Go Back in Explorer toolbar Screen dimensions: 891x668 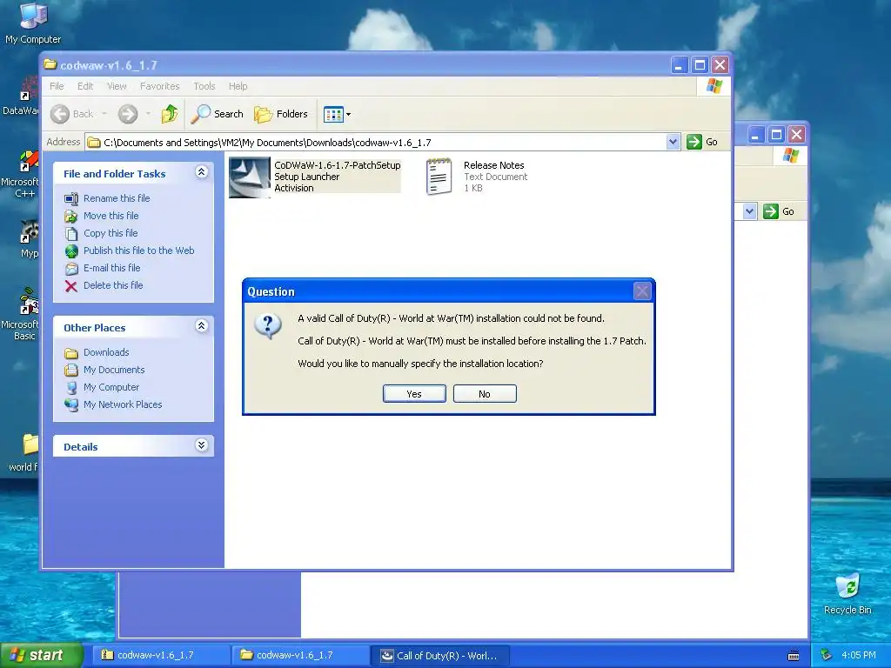pos(72,114)
